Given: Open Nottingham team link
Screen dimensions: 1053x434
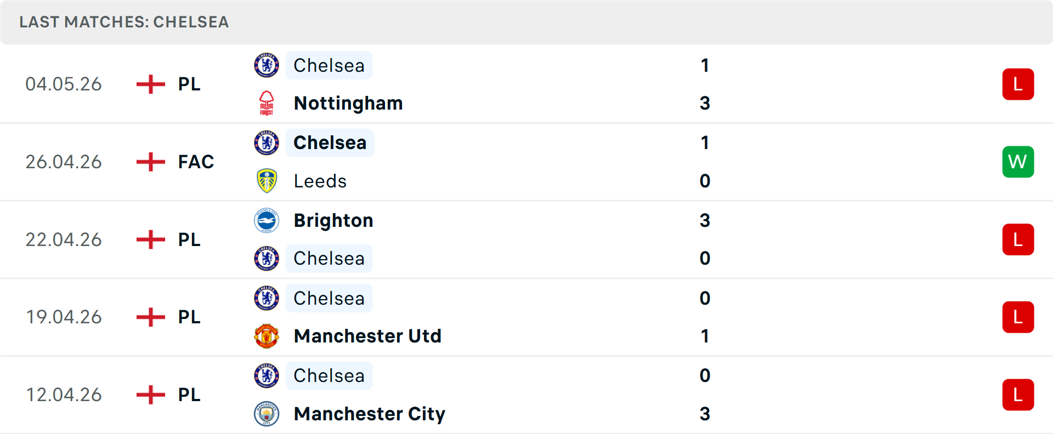Looking at the screenshot, I should pyautogui.click(x=348, y=103).
